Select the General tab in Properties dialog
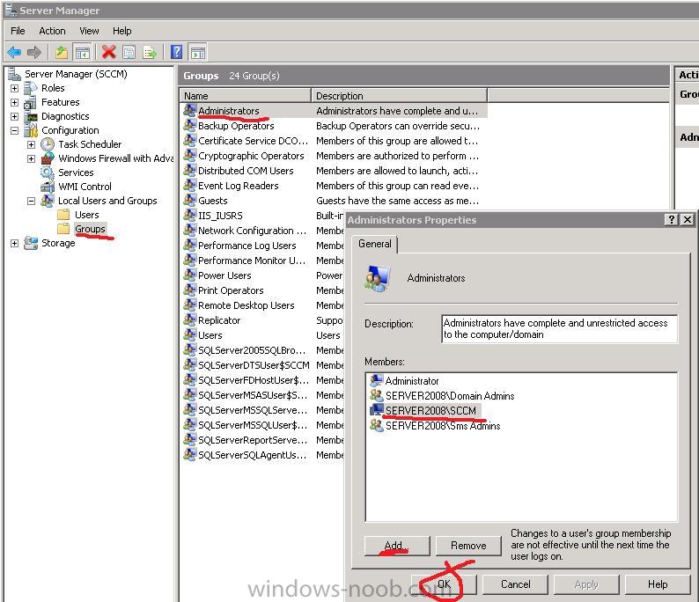Screen dimensions: 699x602 (x=375, y=244)
